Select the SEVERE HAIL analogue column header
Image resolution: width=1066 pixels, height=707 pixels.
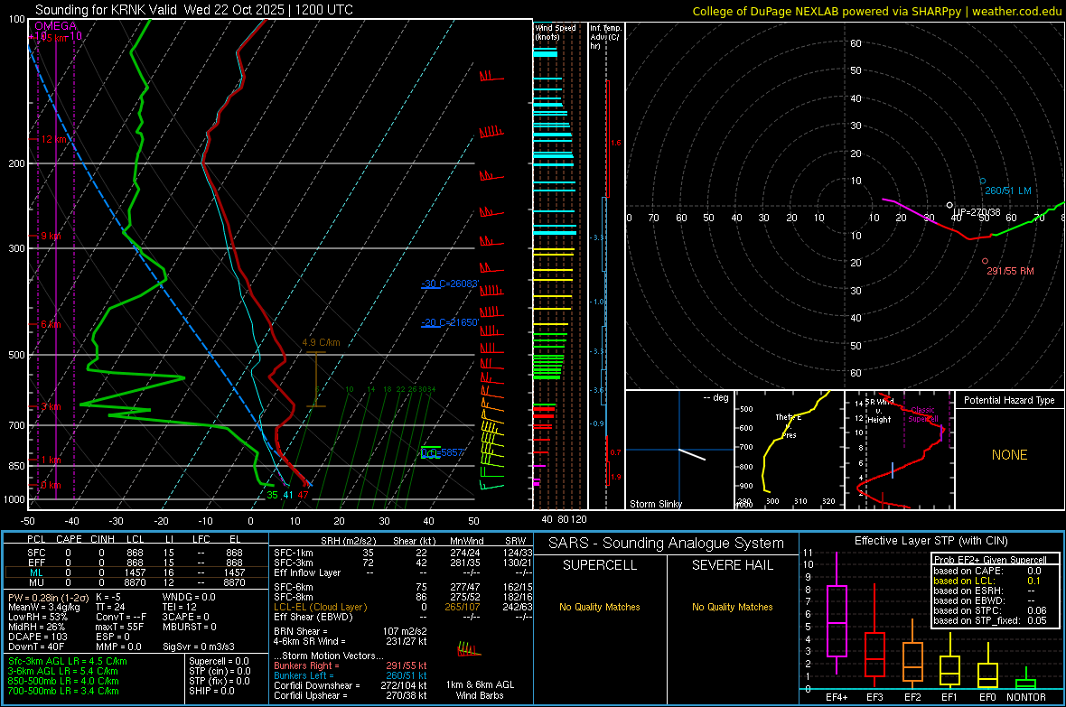(x=732, y=565)
